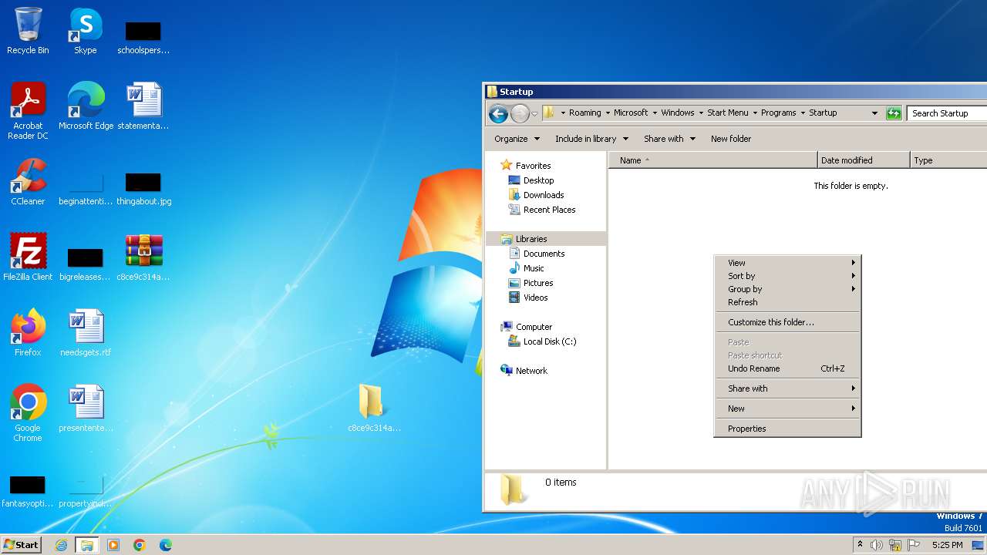Image resolution: width=987 pixels, height=555 pixels.
Task: Open the Share with toolbar dropdown
Action: click(669, 139)
